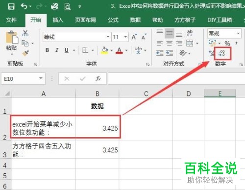The width and height of the screenshot is (245, 190).
Task: Toggle Top Align icon
Action: click(x=160, y=31)
